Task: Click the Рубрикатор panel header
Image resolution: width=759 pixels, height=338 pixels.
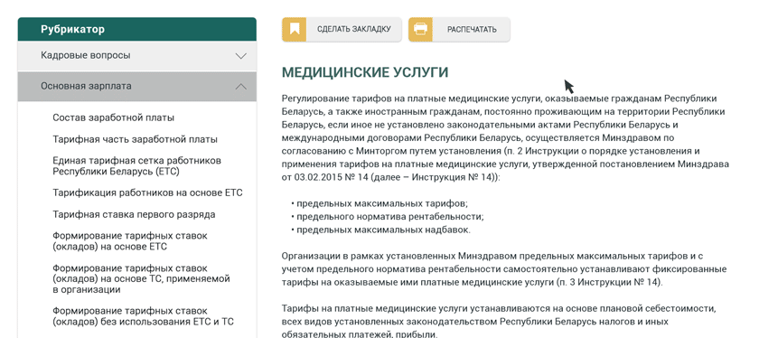Action: click(x=137, y=30)
